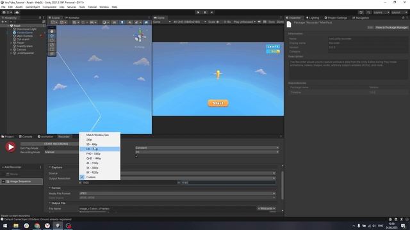Click the global search magnifier icon
Image resolution: width=410 pixels, height=230 pixels.
coord(368,12)
